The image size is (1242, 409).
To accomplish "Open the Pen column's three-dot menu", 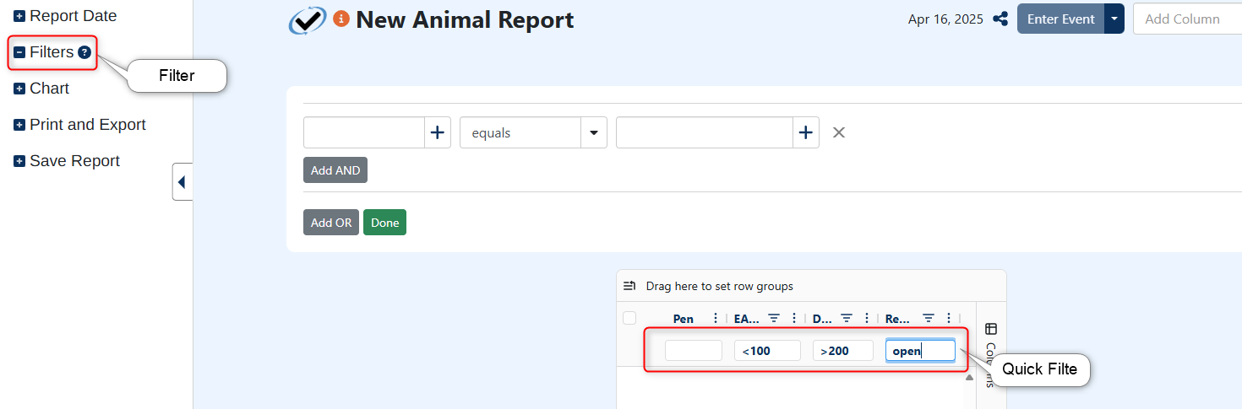I will point(716,318).
